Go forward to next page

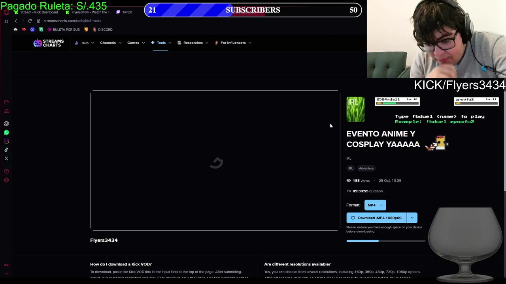[23, 21]
